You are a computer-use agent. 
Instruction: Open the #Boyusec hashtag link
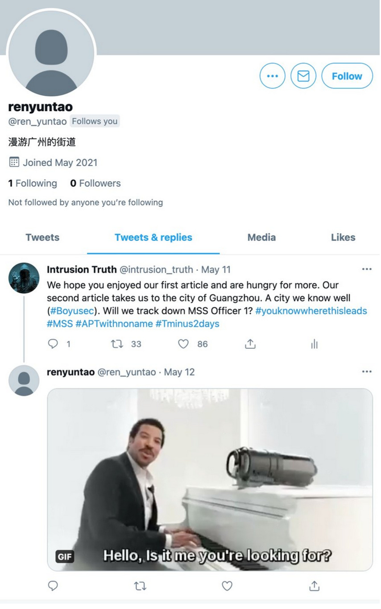point(71,311)
